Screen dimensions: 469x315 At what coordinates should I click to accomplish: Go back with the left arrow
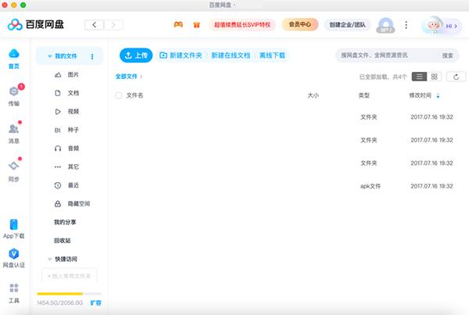[95, 25]
